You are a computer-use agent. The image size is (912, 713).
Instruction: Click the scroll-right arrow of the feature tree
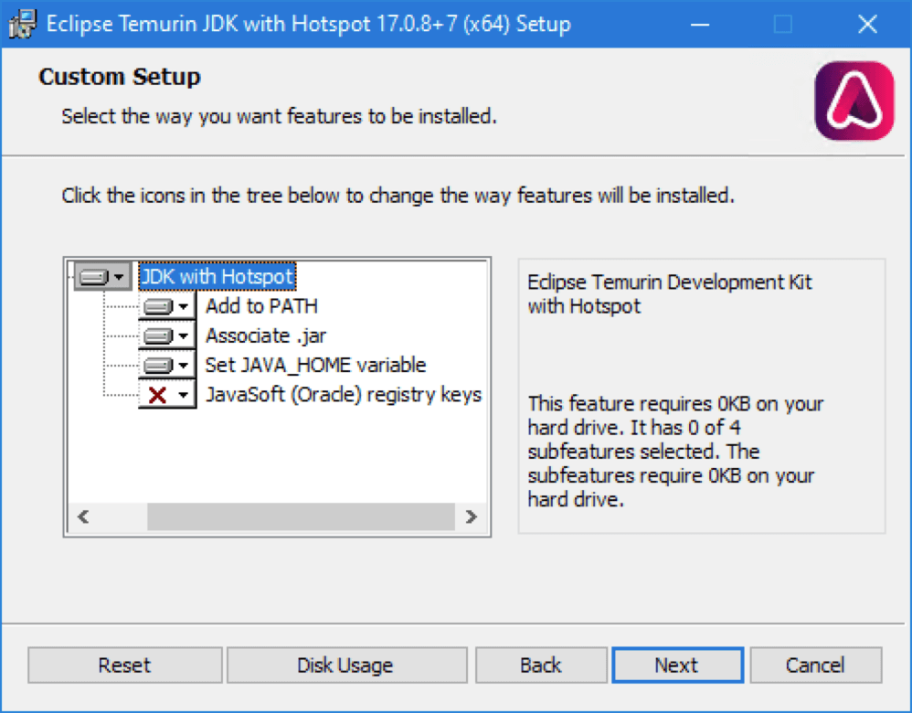click(x=472, y=516)
